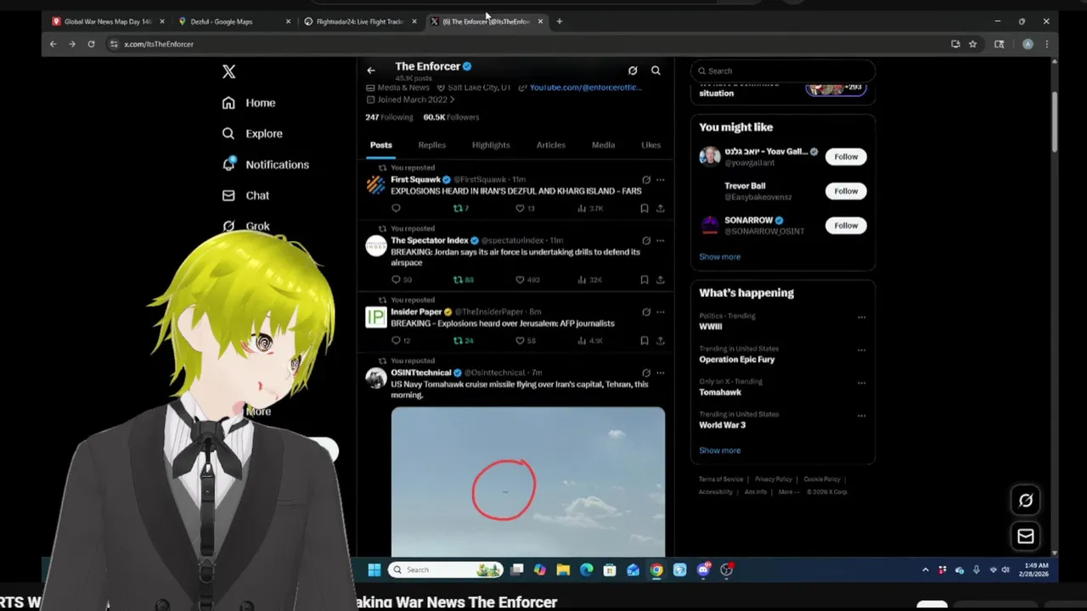Viewport: 1087px width, 611px height.
Task: Go to Home in X sidebar
Action: click(x=249, y=103)
